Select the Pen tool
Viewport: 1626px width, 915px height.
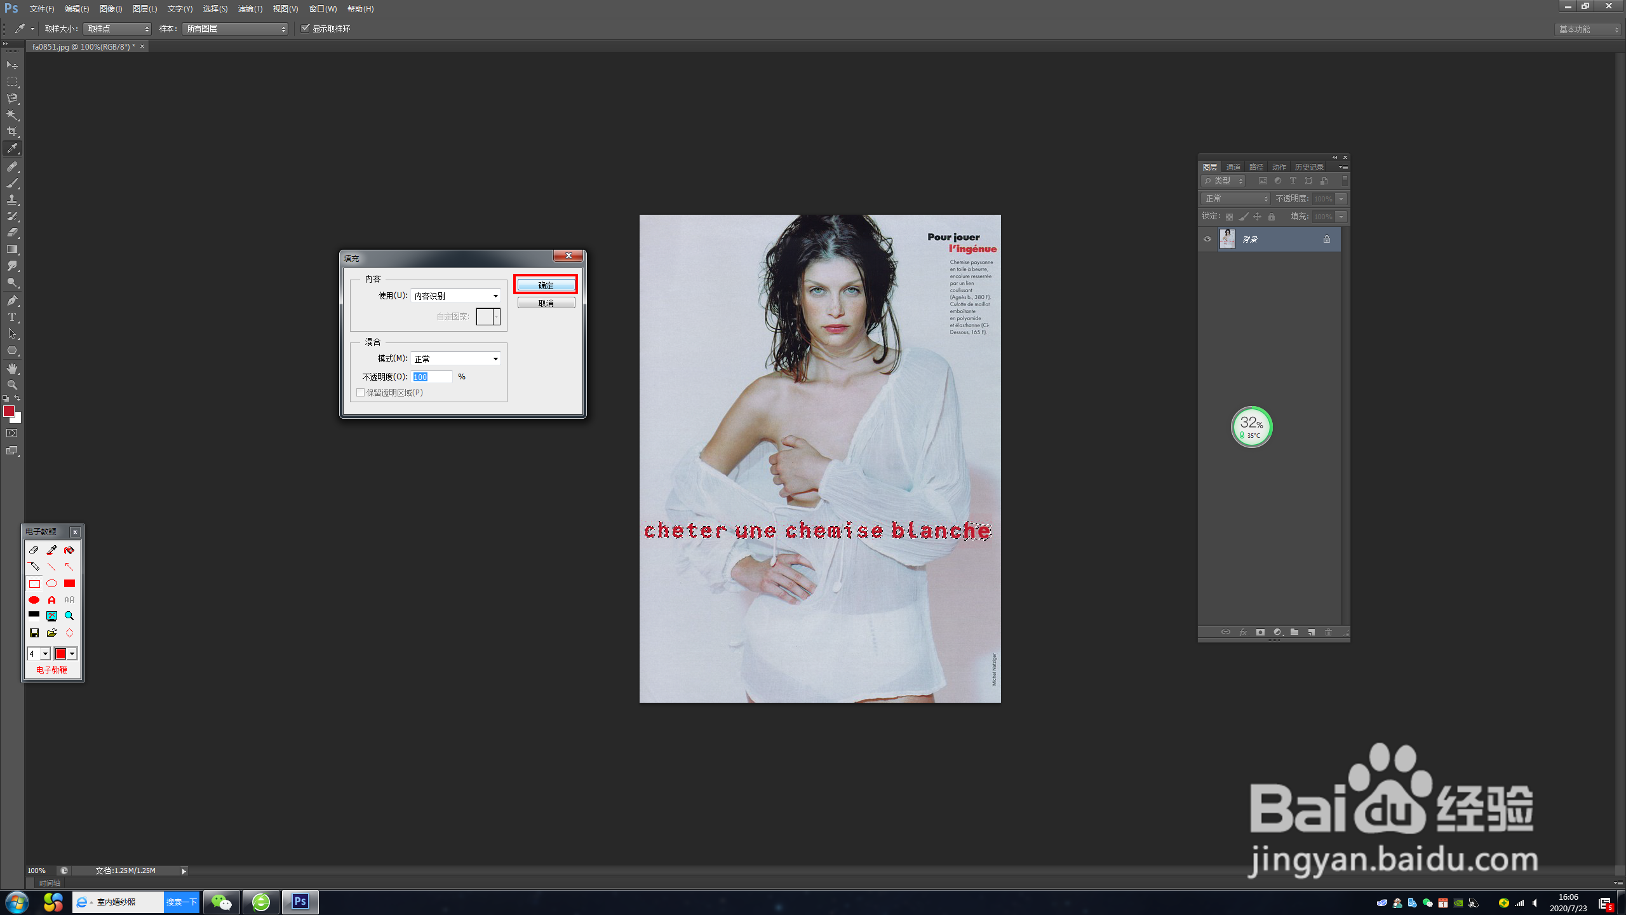click(x=12, y=301)
